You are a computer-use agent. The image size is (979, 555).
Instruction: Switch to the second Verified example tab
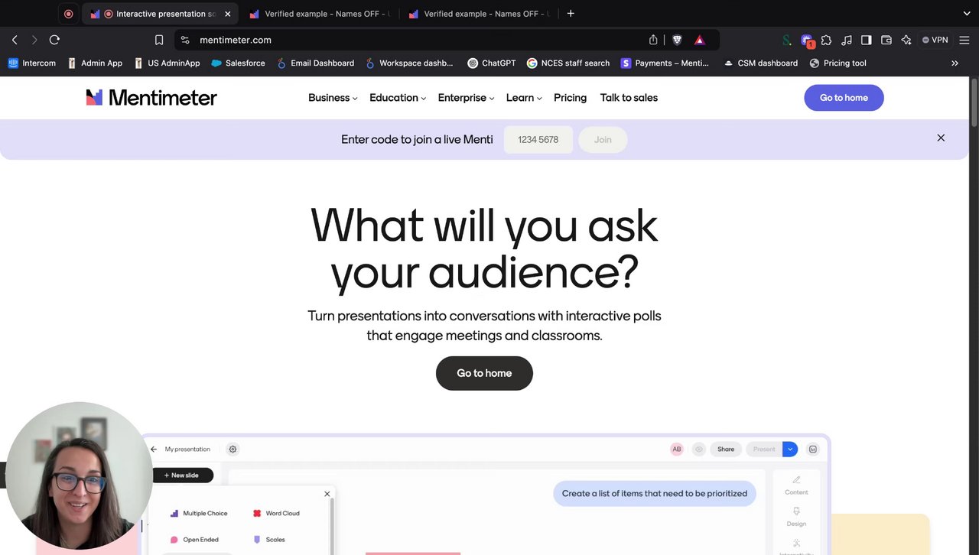[477, 14]
